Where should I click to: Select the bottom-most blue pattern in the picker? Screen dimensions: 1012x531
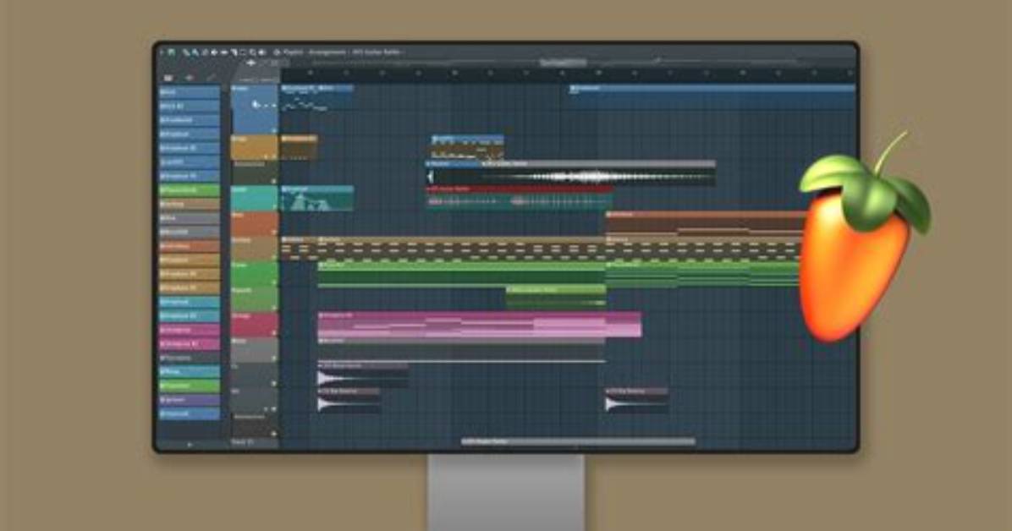190,414
